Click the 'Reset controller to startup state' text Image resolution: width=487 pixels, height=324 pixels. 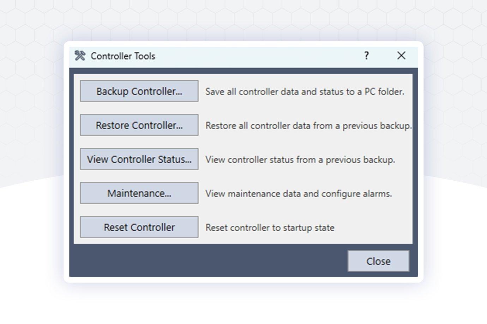tap(270, 228)
